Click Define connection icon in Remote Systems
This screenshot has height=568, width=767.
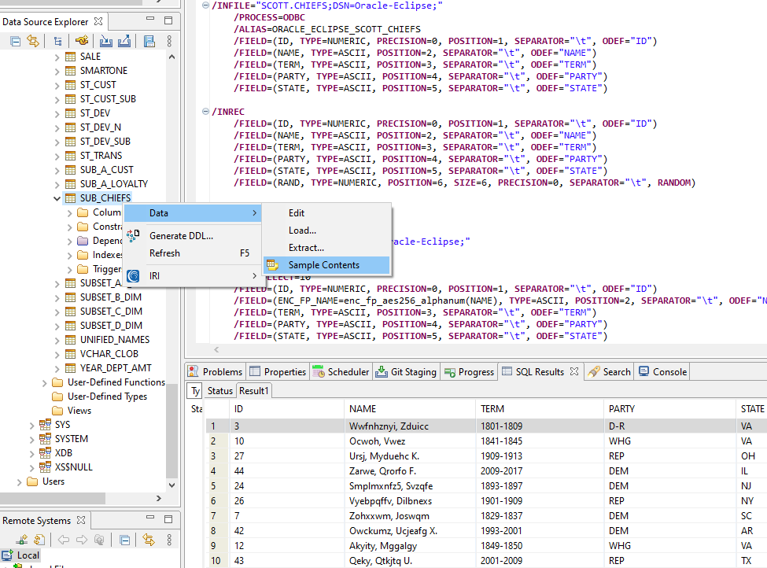click(x=23, y=540)
